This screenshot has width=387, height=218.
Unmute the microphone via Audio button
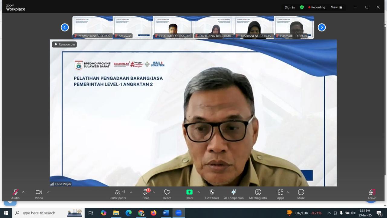pos(15,194)
